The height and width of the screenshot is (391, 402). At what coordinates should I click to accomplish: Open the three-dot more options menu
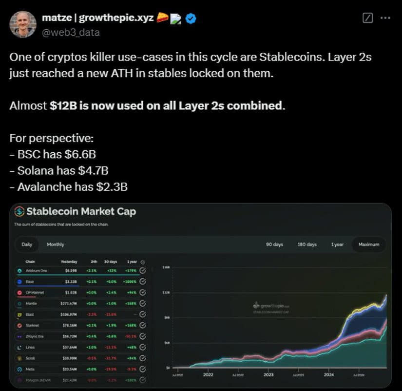point(385,18)
